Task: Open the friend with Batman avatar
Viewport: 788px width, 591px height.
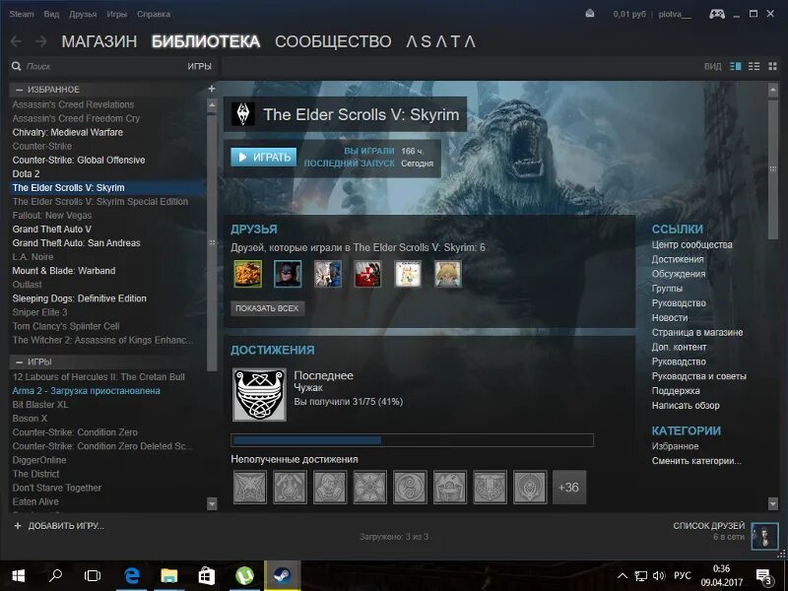Action: [288, 274]
